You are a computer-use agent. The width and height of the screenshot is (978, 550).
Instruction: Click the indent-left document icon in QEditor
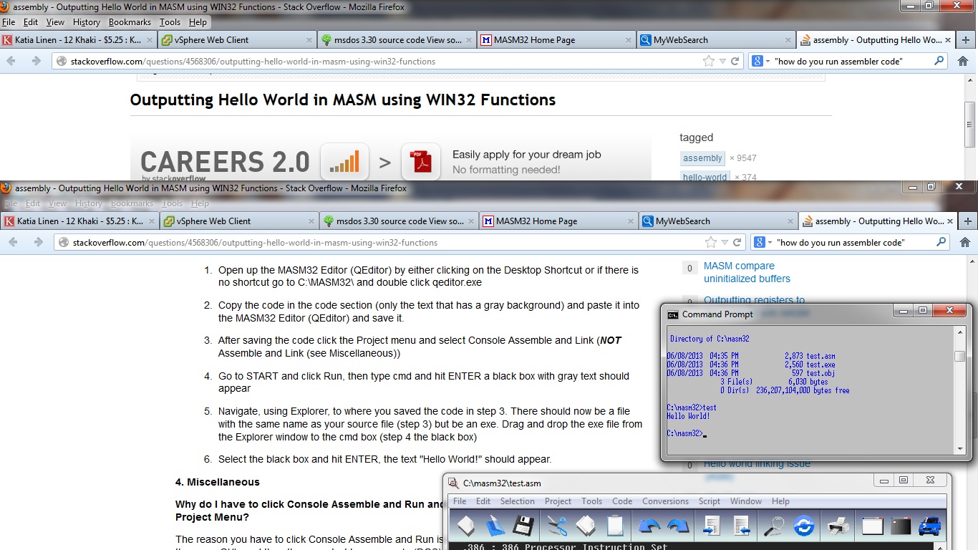click(x=740, y=526)
